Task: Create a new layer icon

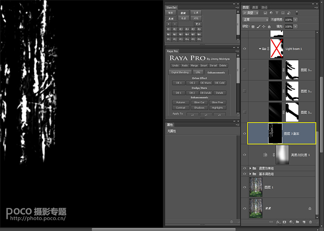Action: point(304,222)
